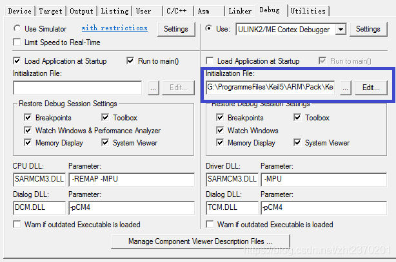
Task: Click the Debug tab
Action: (x=272, y=10)
